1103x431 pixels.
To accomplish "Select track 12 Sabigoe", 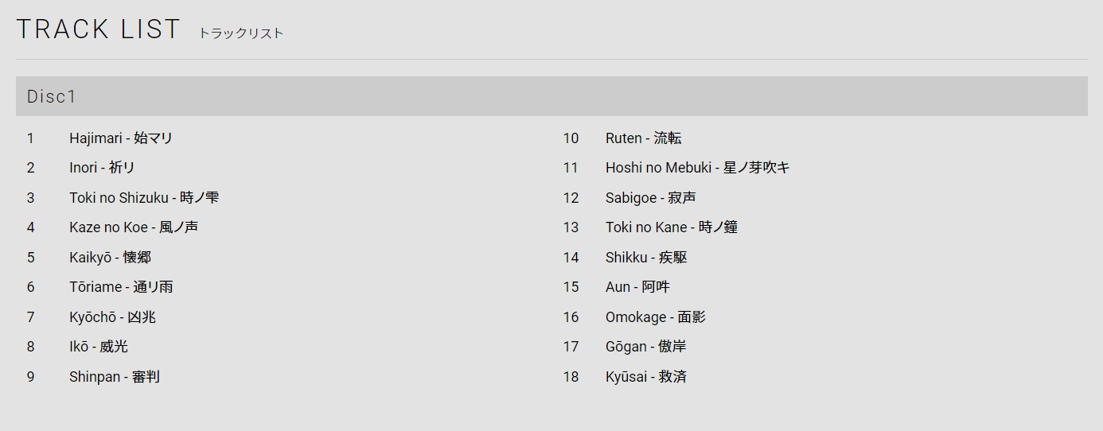I will 650,198.
